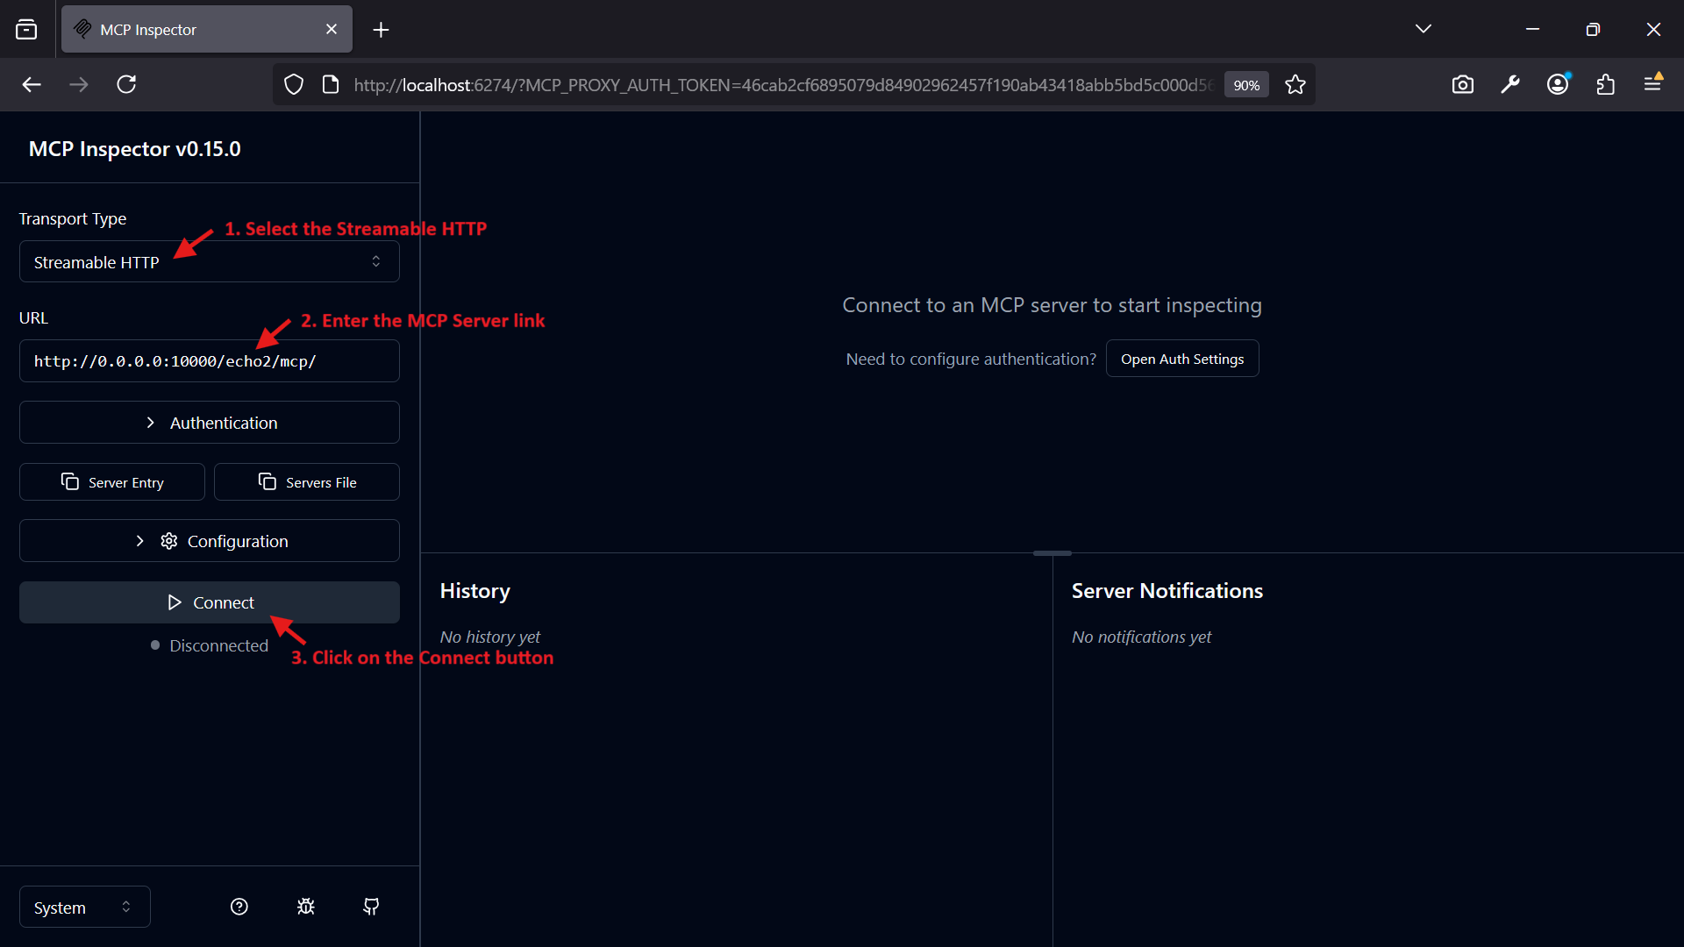The width and height of the screenshot is (1684, 947).
Task: Click the Transport Type label
Action: [73, 218]
